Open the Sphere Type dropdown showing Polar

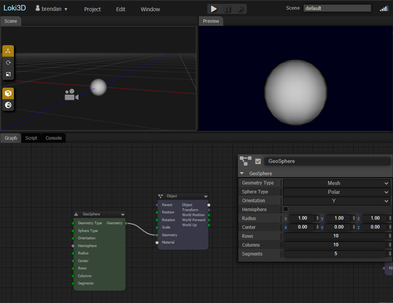pyautogui.click(x=336, y=192)
